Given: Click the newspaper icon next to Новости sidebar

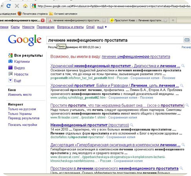Looking at the screenshot, I should [x=10, y=74].
